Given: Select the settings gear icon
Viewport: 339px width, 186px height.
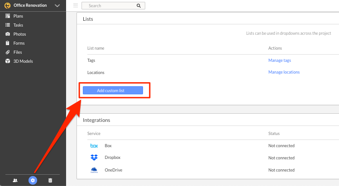Looking at the screenshot, I should pos(33,181).
